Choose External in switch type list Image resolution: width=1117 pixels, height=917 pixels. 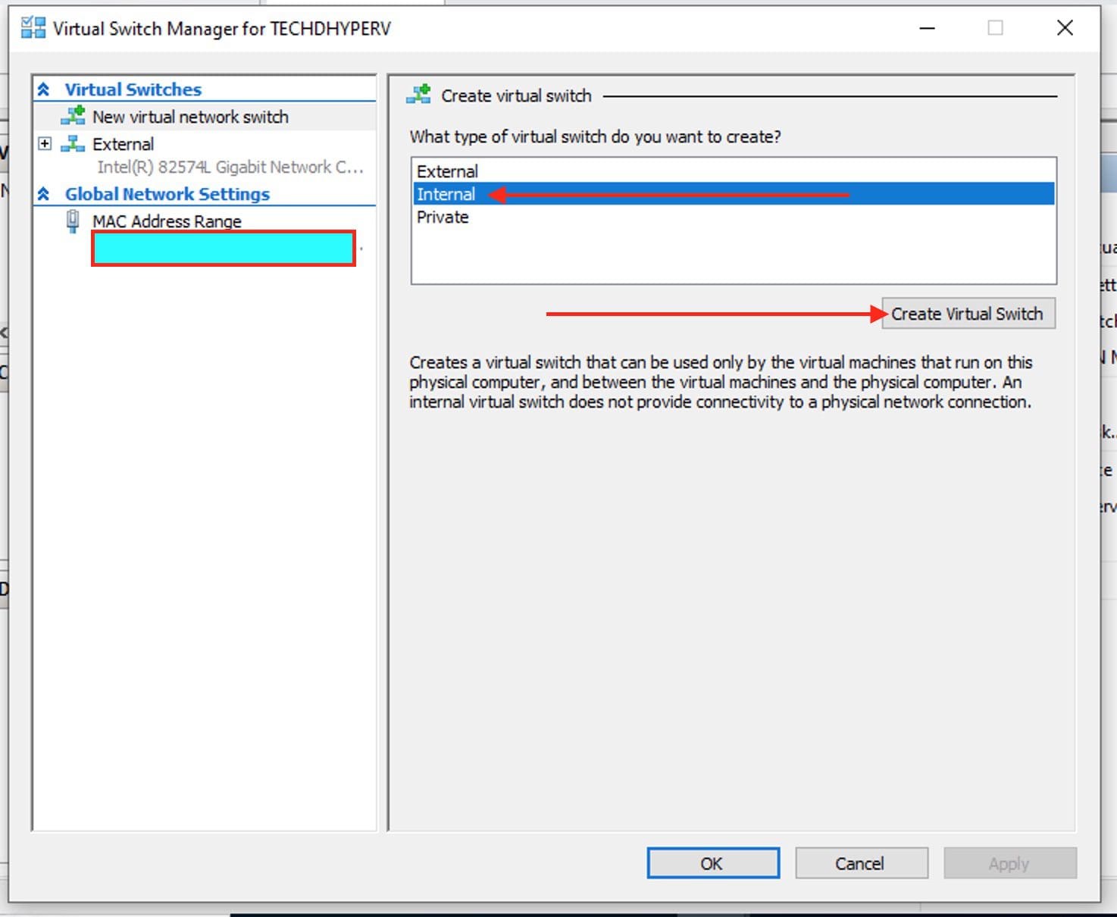pos(447,171)
